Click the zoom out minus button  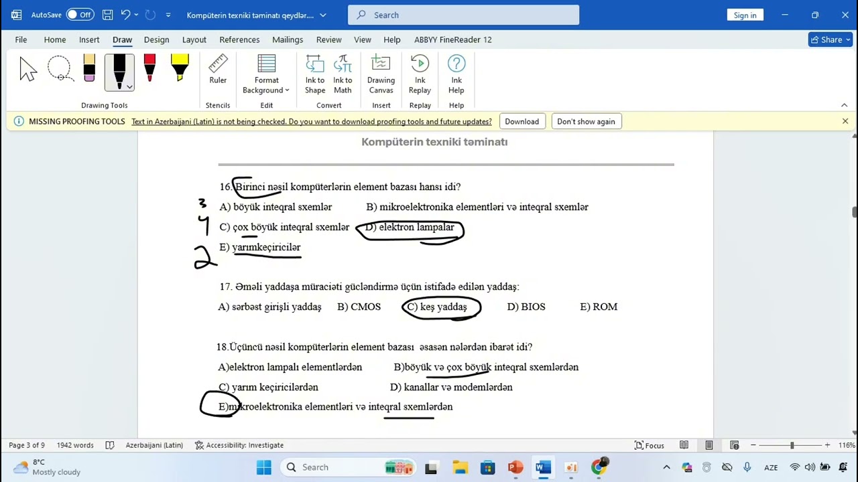753,445
